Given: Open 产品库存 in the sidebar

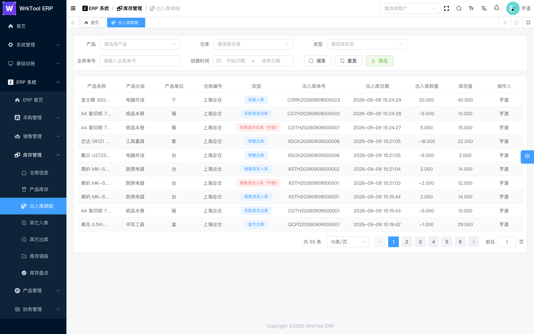Looking at the screenshot, I should pyautogui.click(x=33, y=189).
